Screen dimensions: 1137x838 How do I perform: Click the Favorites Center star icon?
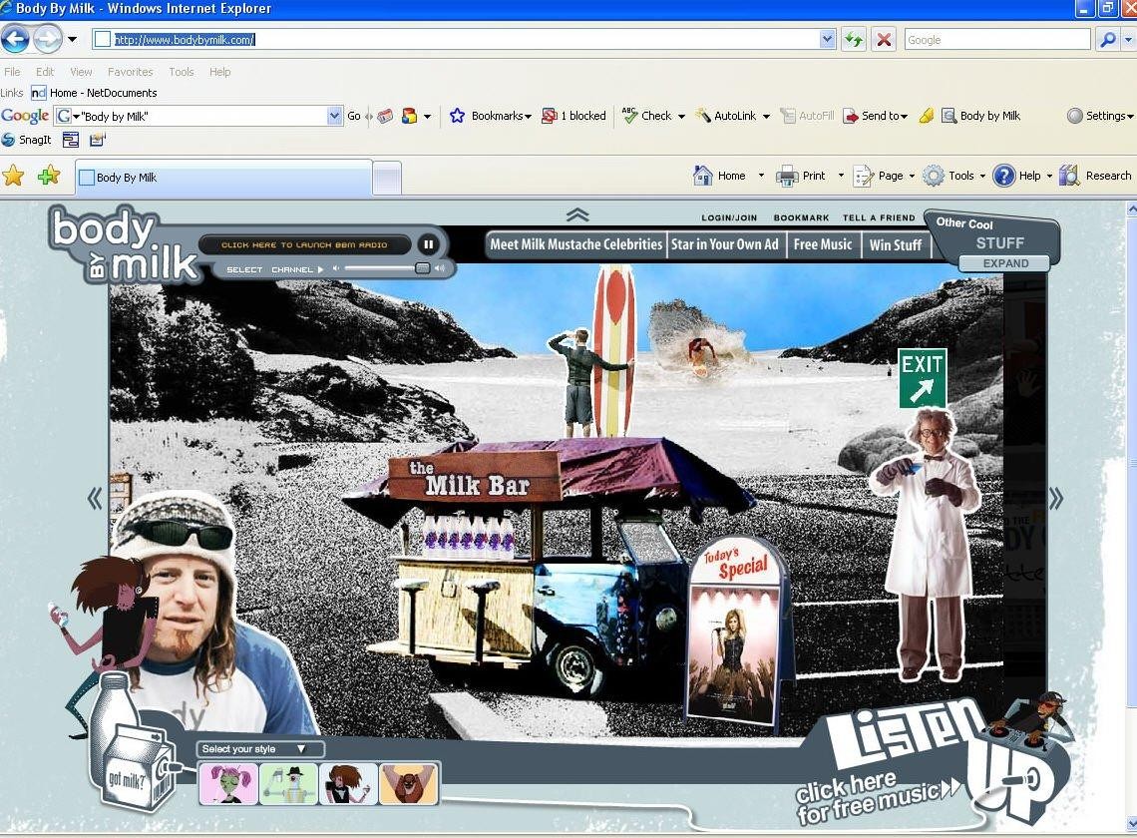(x=13, y=176)
